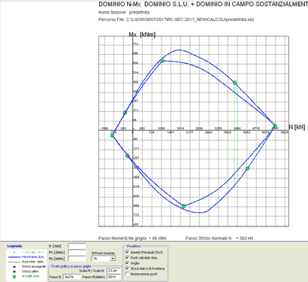This screenshot has width=308, height=282.
Task: Open the N°Punti Dominio dropdown
Action: [113, 259]
